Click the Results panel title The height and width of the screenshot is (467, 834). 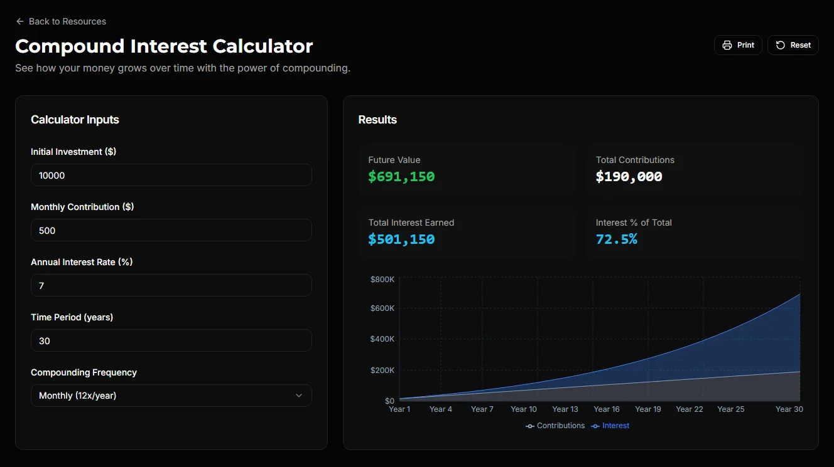point(377,120)
